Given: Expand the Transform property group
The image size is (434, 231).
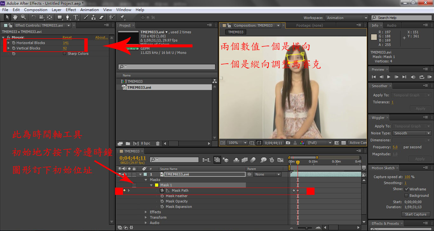Looking at the screenshot, I should [x=146, y=217].
